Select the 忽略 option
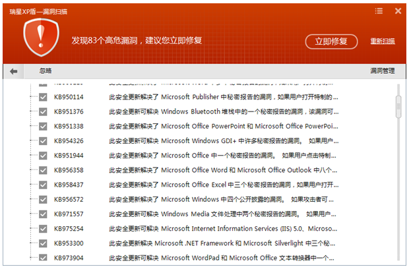The height and width of the screenshot is (269, 409). (x=45, y=71)
